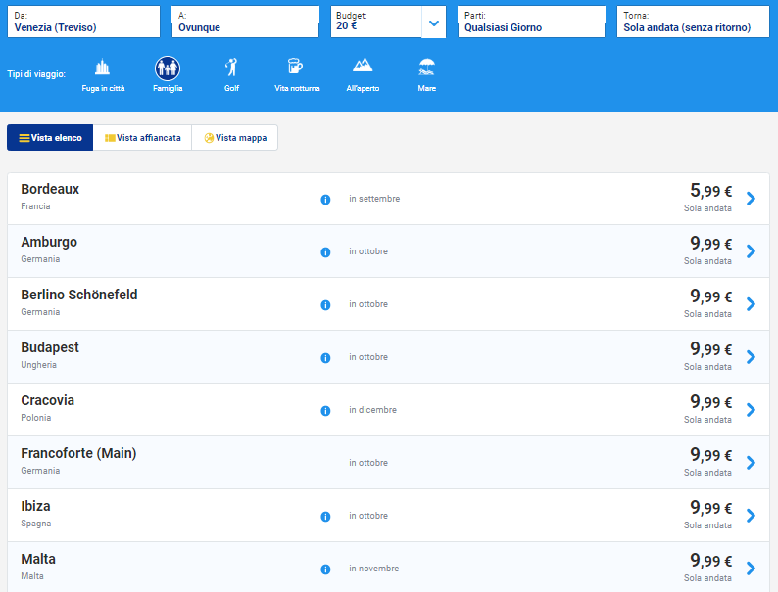Screen dimensions: 778x592
Task: Open the Budget dropdown arrow
Action: (x=434, y=23)
